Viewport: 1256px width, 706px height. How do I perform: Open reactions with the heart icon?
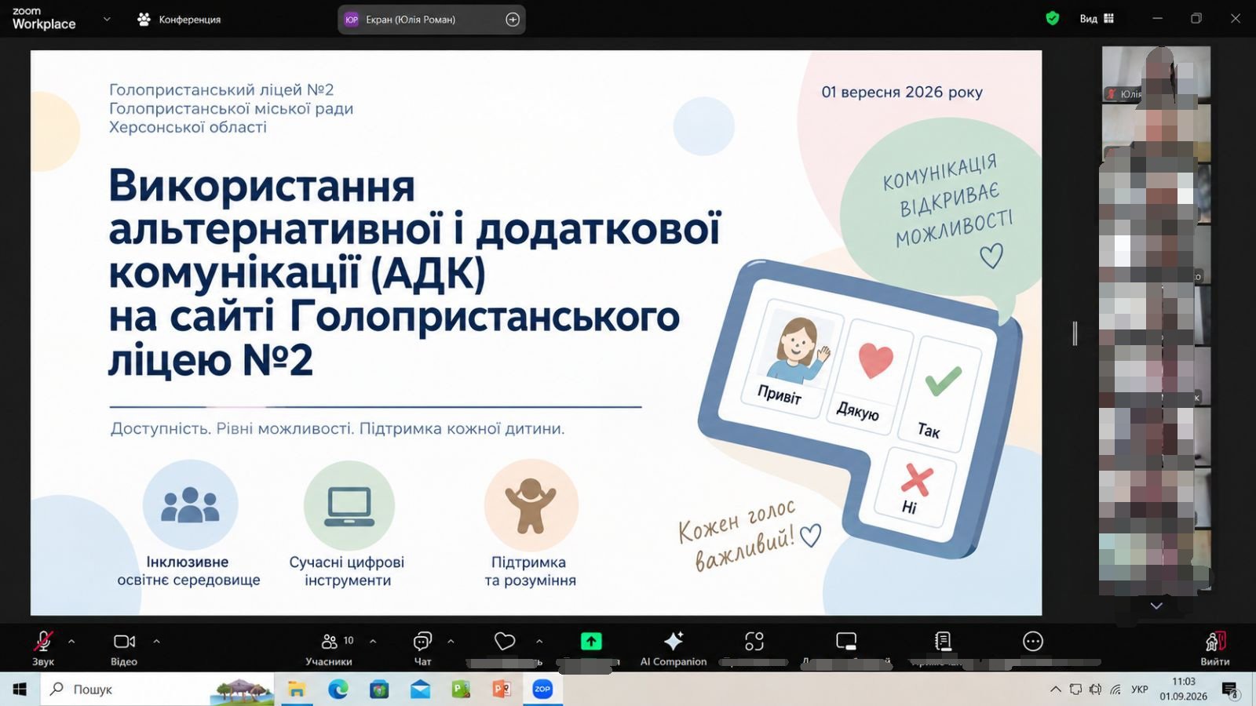505,642
